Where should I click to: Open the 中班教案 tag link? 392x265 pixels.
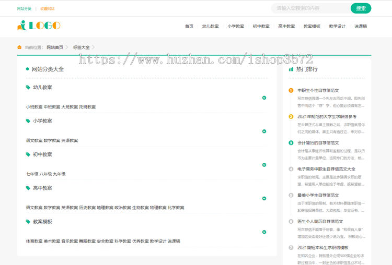(52, 107)
